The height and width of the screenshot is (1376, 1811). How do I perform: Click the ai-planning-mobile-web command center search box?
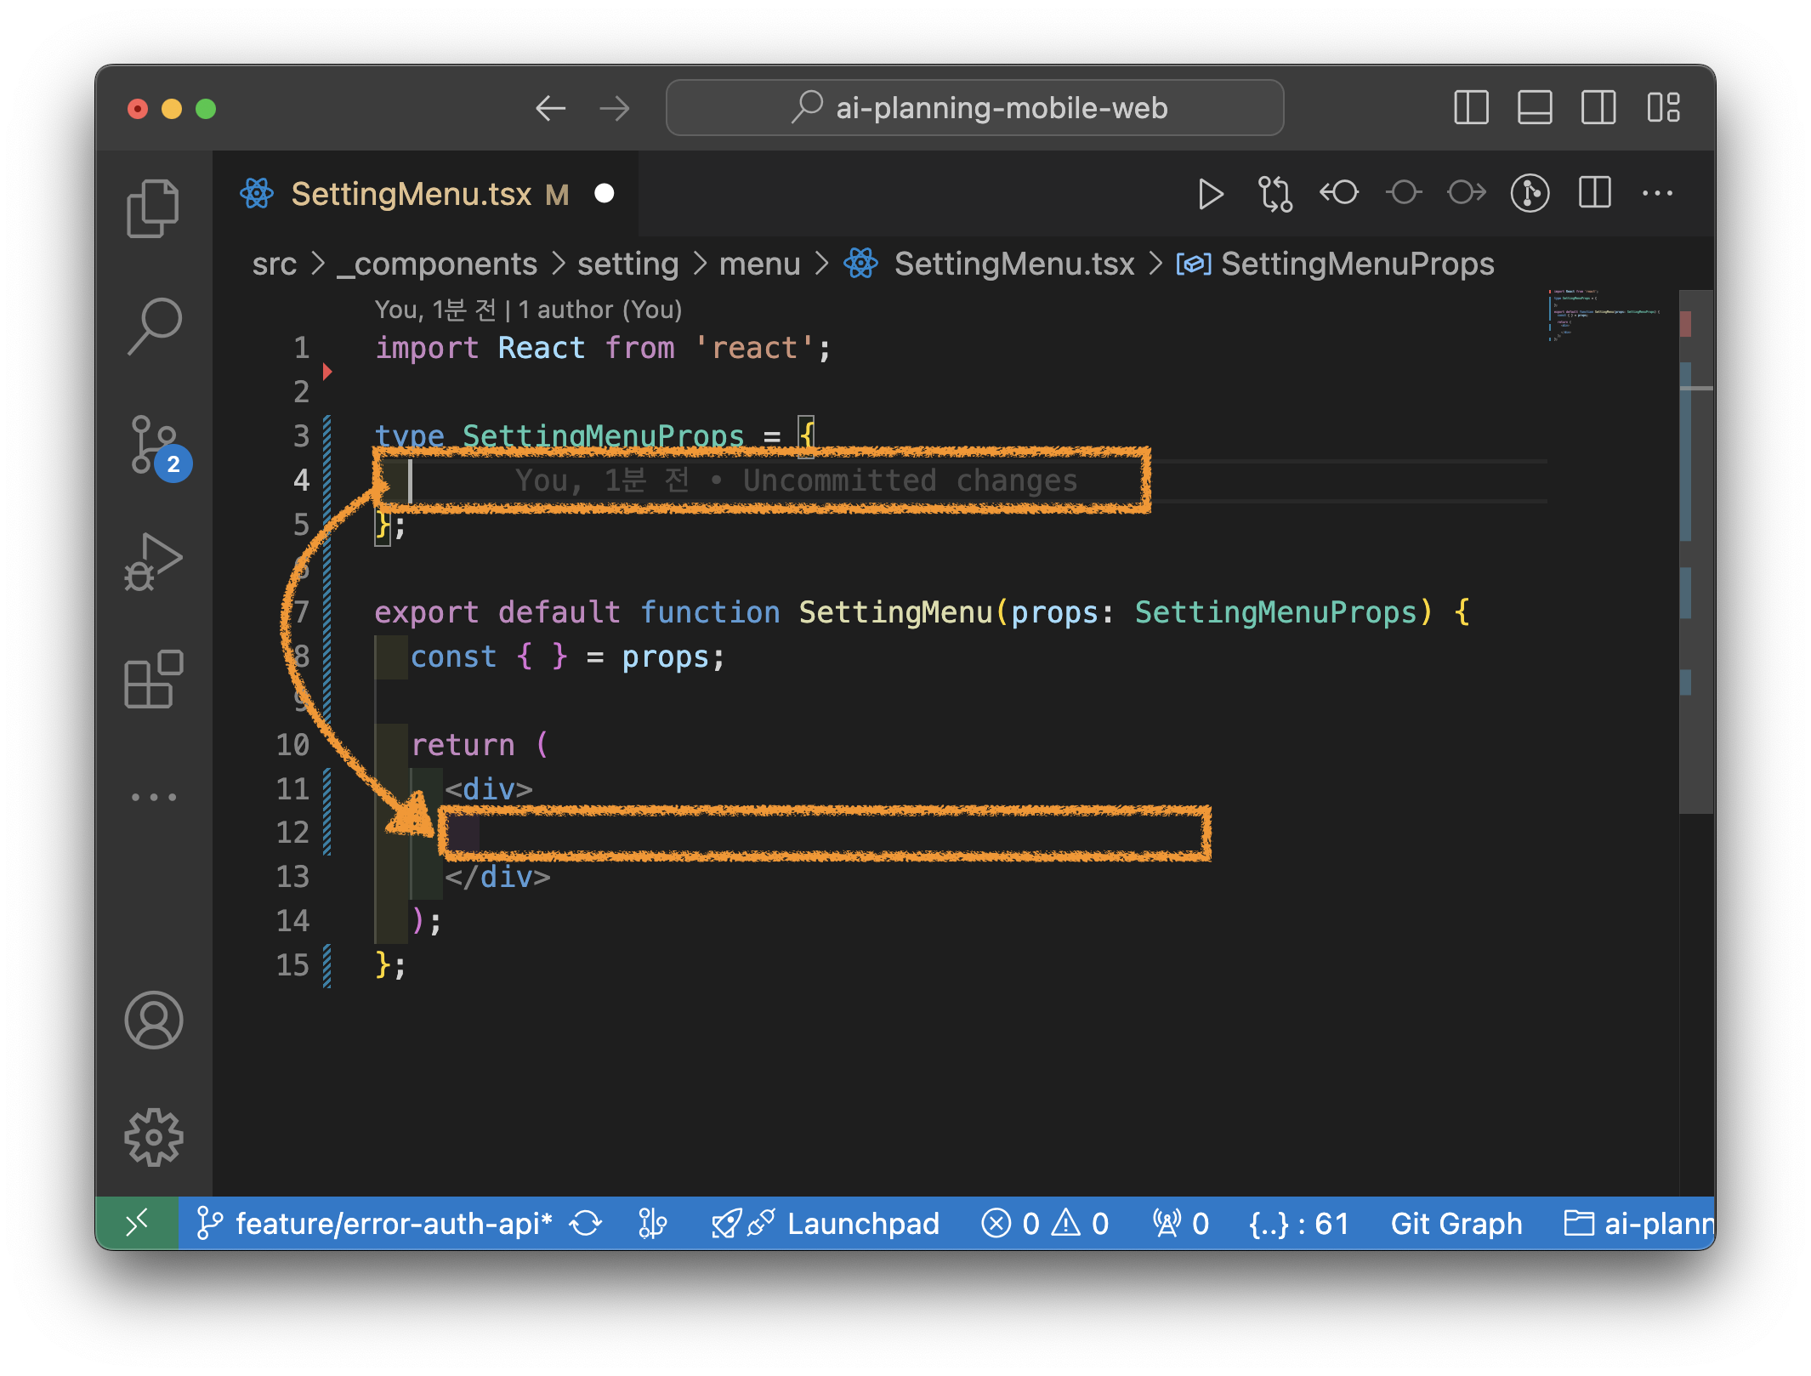(974, 108)
